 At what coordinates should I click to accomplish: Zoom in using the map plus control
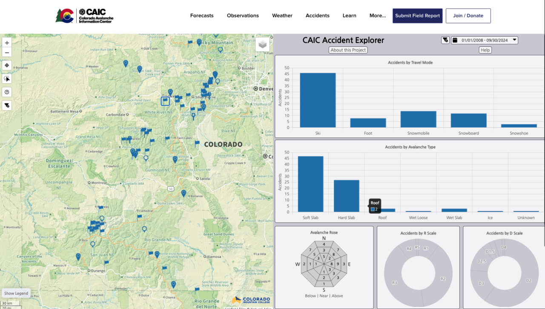[6, 43]
